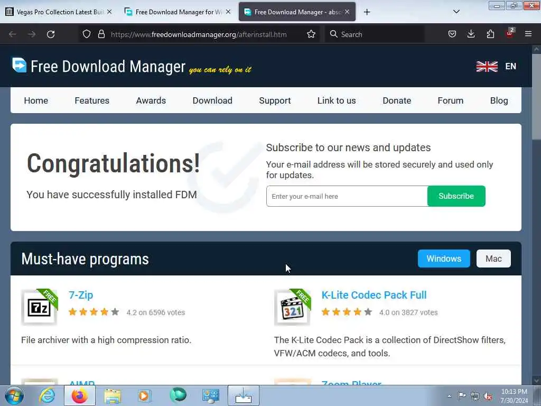
Task: Open the K-Lite Codec Pack Full link
Action: (374, 295)
